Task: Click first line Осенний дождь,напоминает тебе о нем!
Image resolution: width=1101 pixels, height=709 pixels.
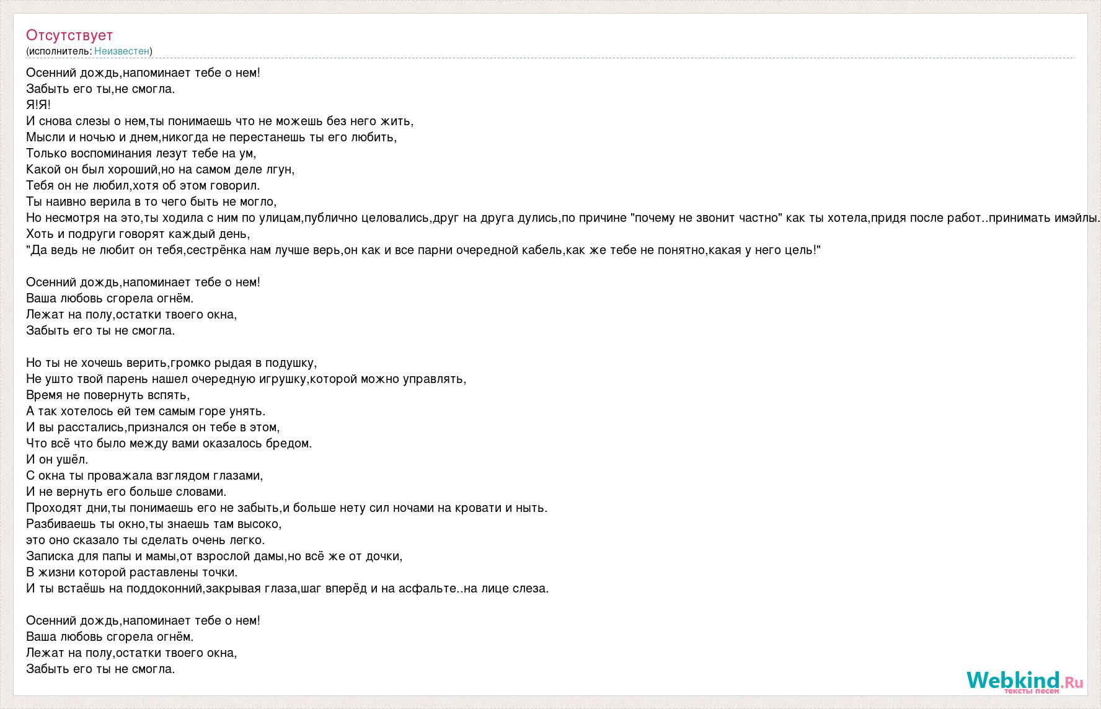Action: 143,73
